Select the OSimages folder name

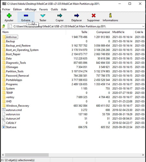12,67
